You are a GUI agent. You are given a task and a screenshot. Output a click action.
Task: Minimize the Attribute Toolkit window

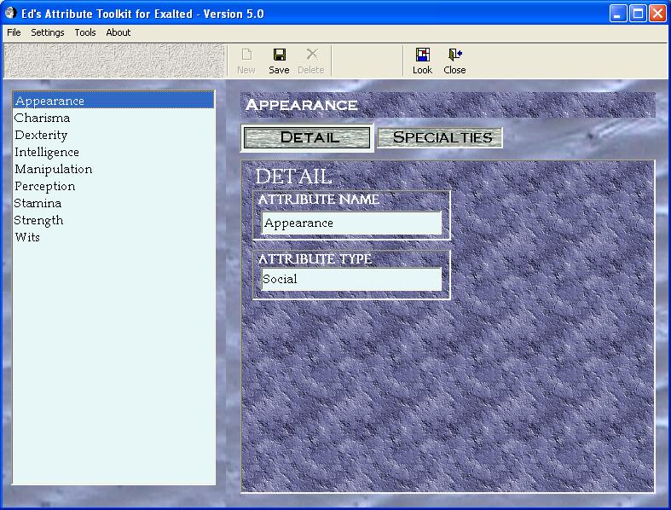618,14
